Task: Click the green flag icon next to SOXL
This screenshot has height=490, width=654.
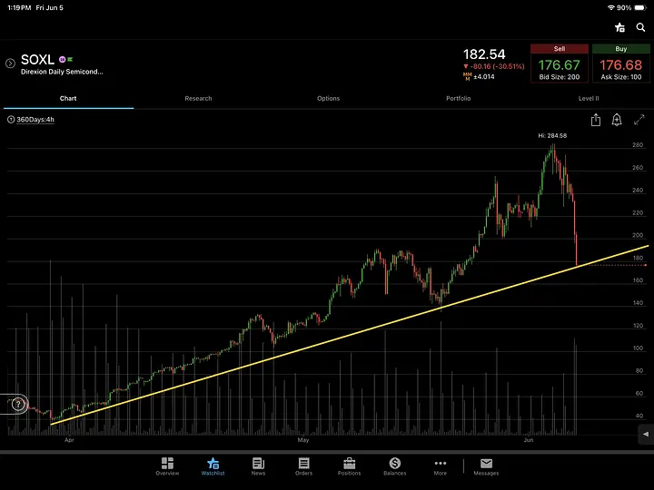Action: pyautogui.click(x=70, y=59)
